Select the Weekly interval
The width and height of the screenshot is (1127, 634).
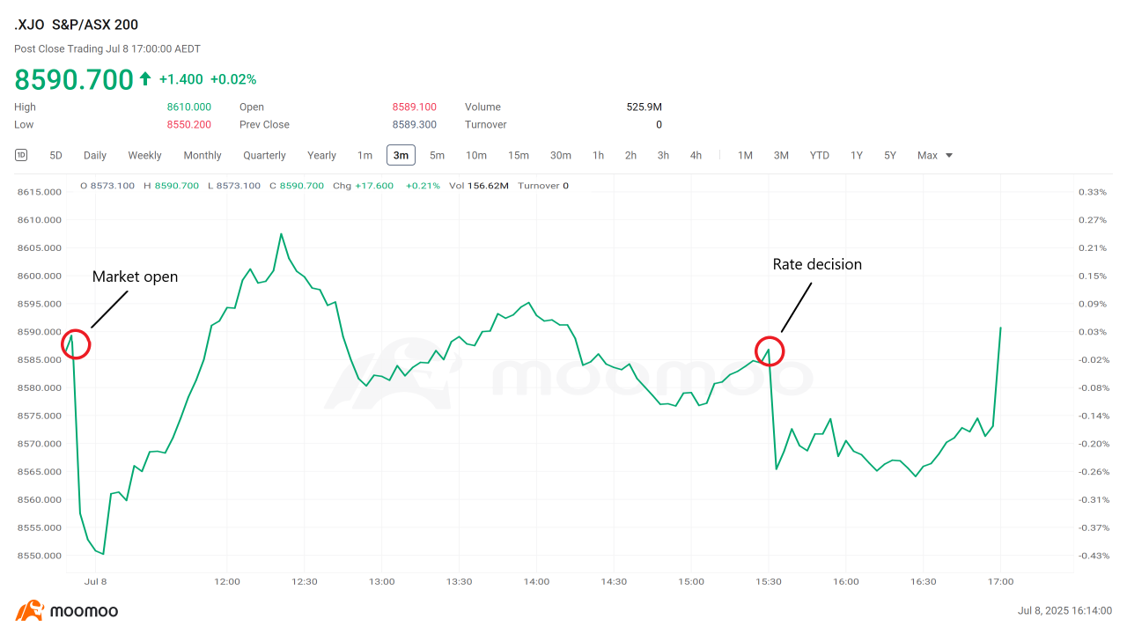coord(144,155)
